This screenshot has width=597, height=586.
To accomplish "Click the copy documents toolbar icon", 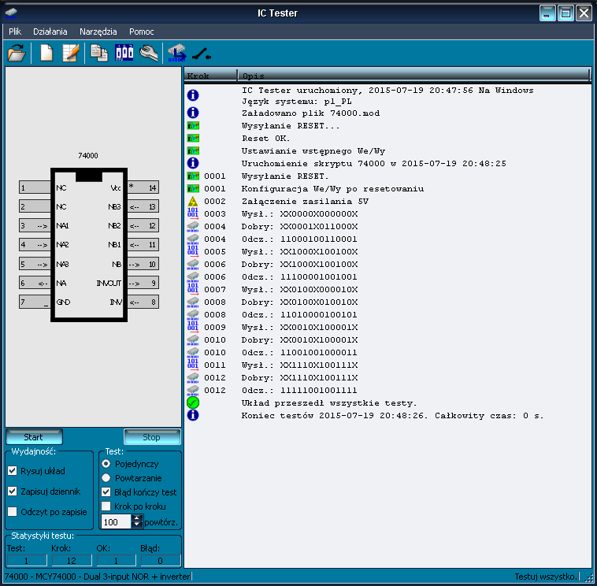I will tap(99, 54).
